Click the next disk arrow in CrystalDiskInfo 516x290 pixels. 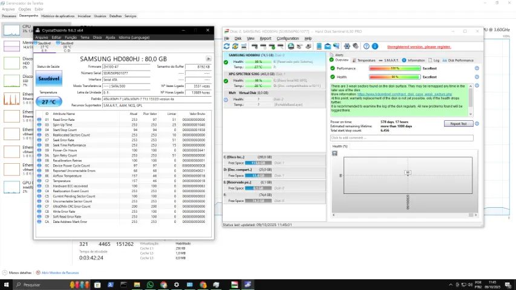[x=209, y=59]
